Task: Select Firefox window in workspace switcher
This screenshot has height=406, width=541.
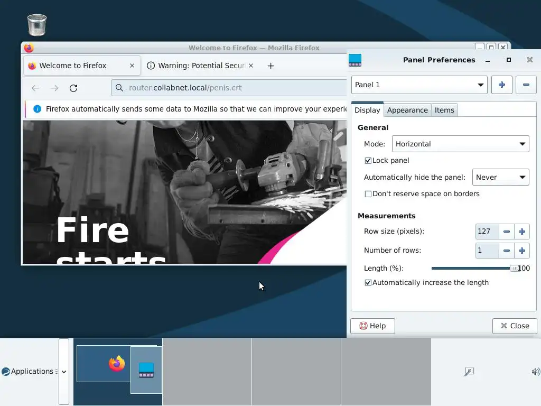Action: [x=104, y=364]
